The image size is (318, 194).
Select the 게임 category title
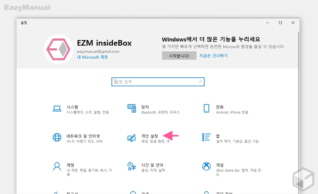click(220, 165)
